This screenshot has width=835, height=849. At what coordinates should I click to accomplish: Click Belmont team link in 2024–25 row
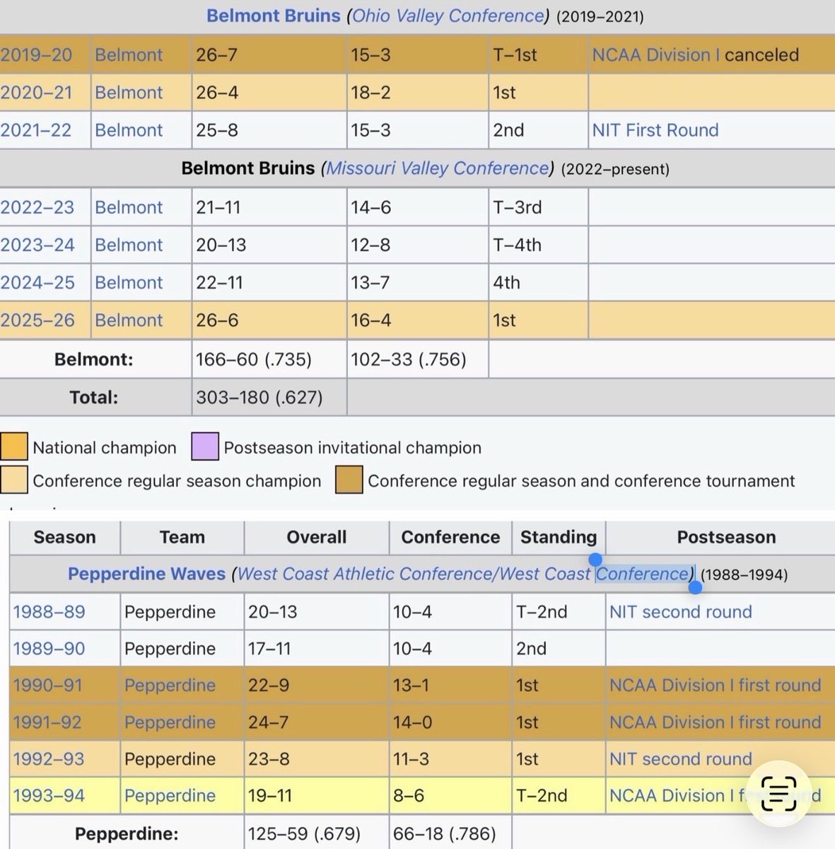pyautogui.click(x=129, y=282)
